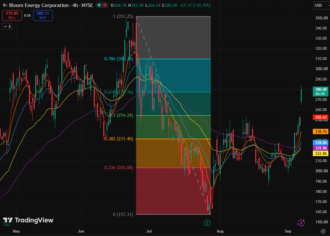The image size is (330, 236).
Task: Select the 0.786 (309.75) Fibonacci label
Action: pyautogui.click(x=119, y=59)
